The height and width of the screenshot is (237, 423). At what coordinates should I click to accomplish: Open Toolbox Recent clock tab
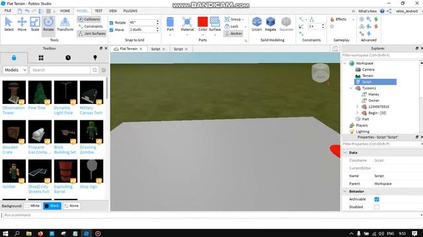tap(68, 58)
